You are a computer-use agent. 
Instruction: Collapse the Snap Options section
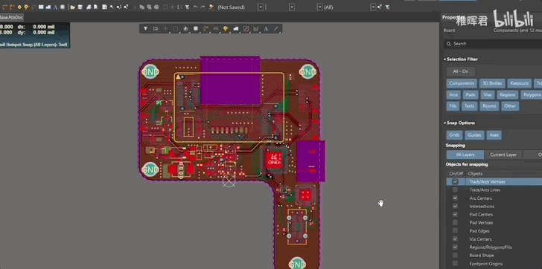(445, 123)
